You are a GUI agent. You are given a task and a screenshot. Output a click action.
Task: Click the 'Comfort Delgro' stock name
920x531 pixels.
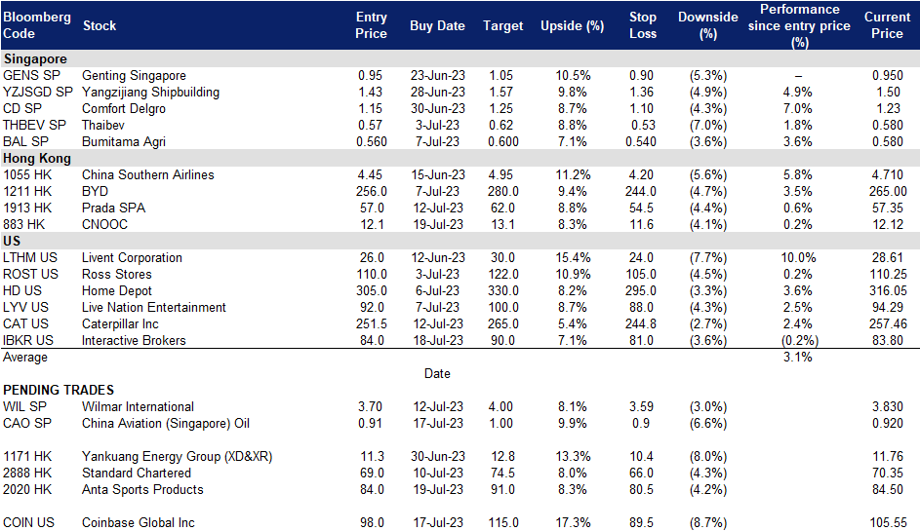point(124,108)
